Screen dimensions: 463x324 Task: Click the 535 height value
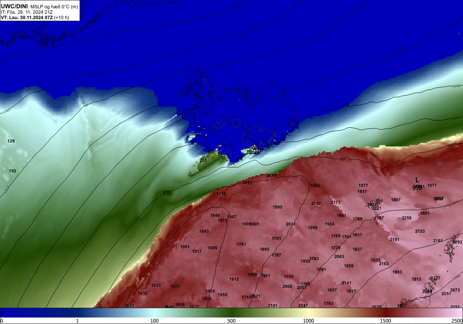(x=167, y=193)
